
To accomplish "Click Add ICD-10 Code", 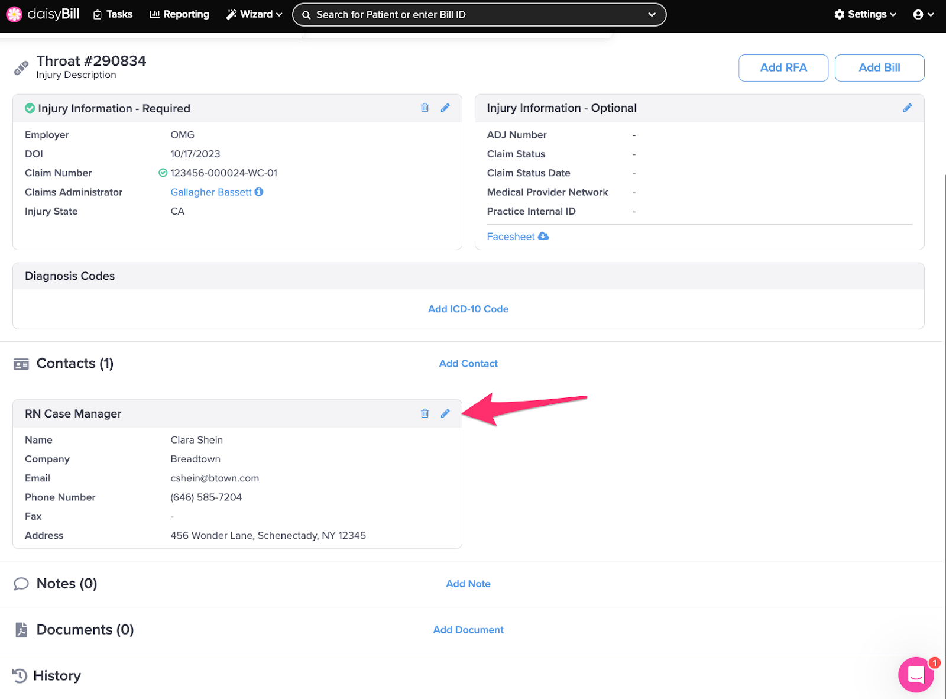I will pos(468,309).
